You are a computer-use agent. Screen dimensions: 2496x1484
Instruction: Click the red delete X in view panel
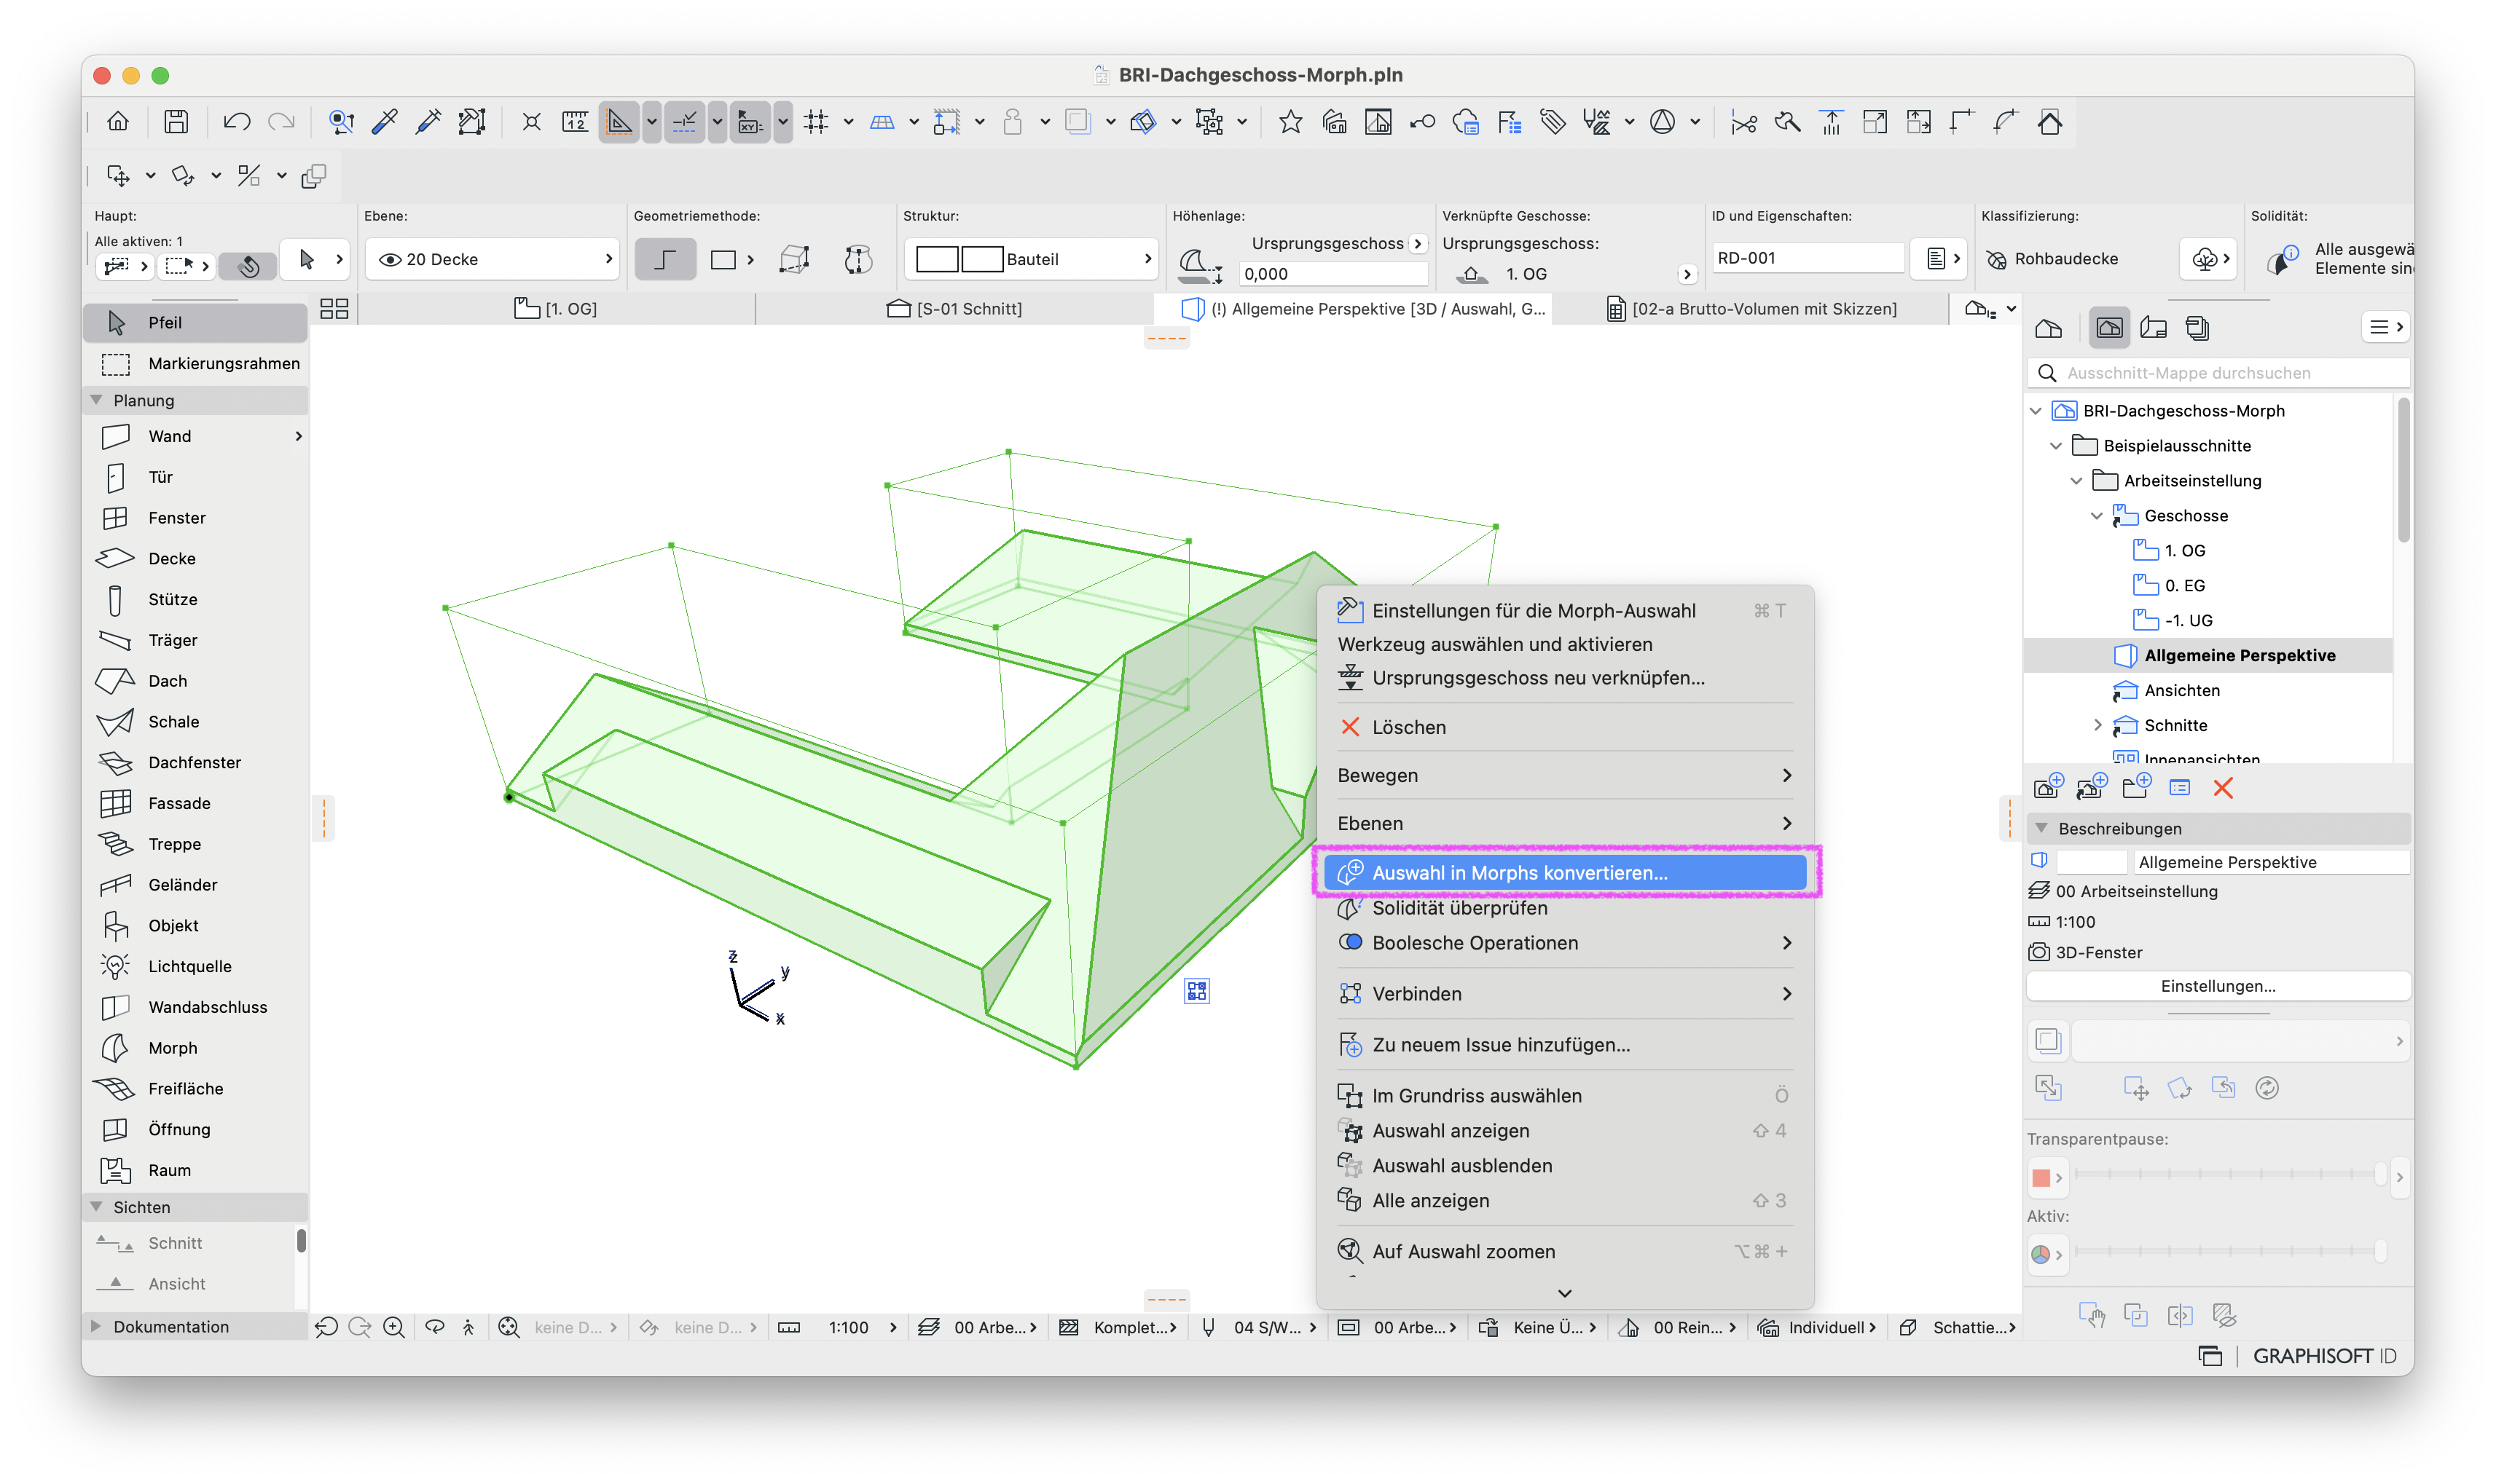[x=2223, y=788]
